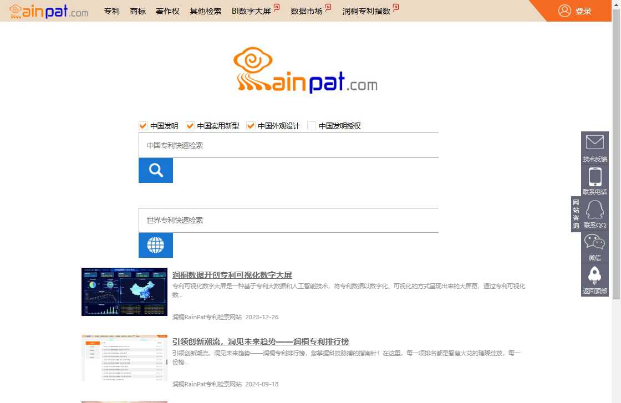Open BI数字大屏 menu item
This screenshot has height=403, width=621.
(x=251, y=11)
